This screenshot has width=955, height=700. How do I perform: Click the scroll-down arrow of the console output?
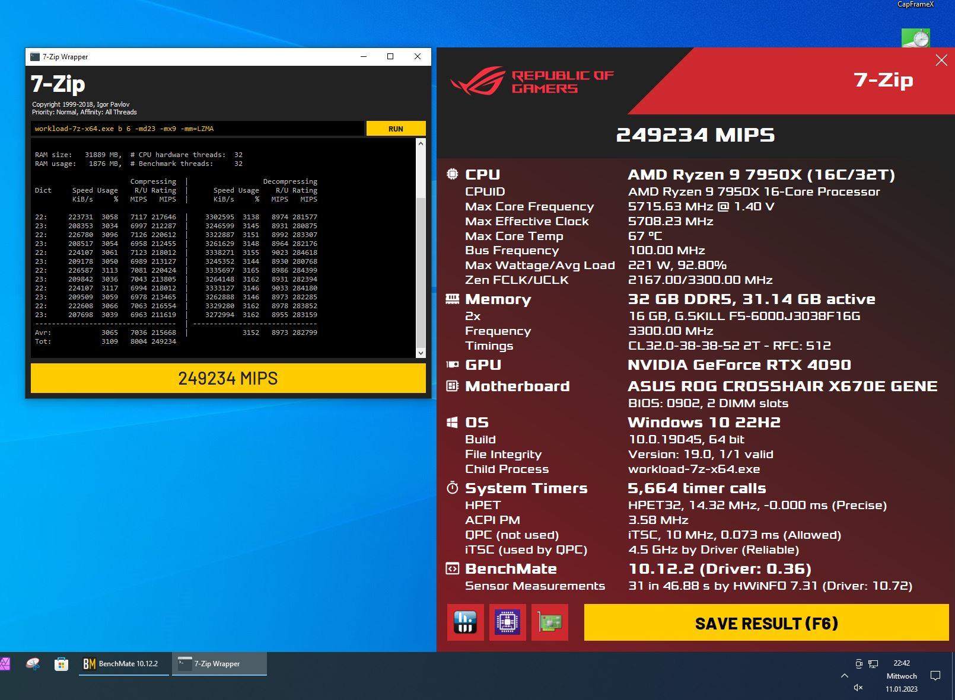pos(421,353)
